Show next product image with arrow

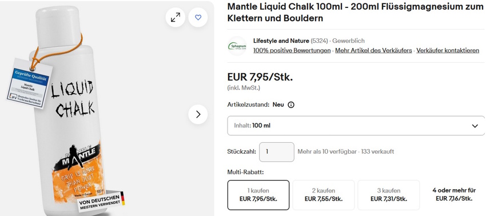click(198, 114)
